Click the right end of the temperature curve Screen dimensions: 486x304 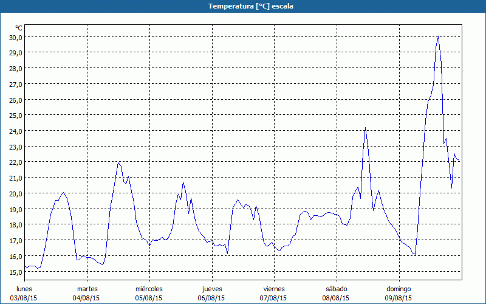point(460,161)
